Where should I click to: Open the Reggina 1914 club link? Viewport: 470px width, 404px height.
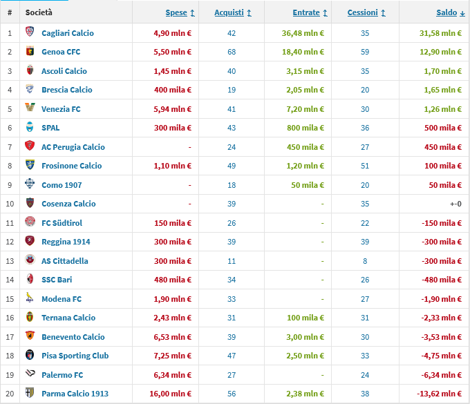(66, 242)
